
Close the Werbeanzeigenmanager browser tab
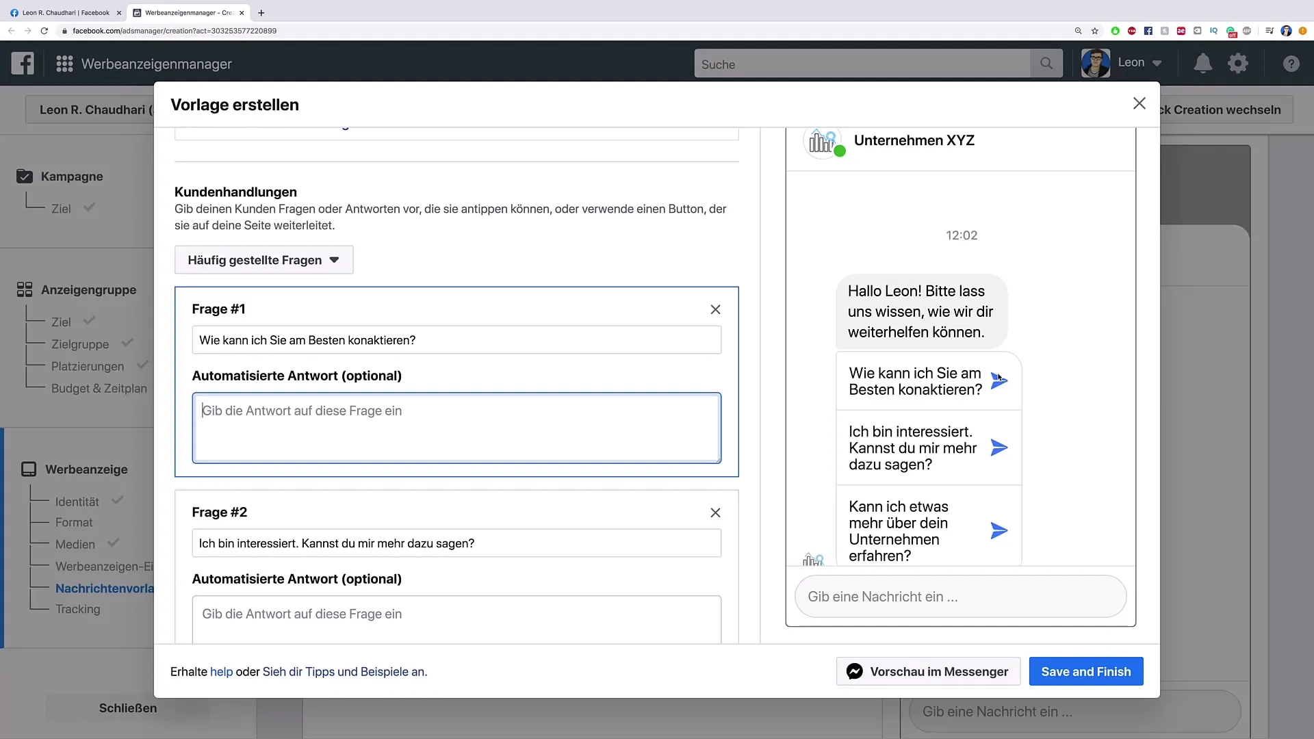(x=242, y=12)
